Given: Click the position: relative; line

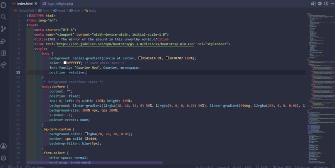Looking at the screenshot, I should click(x=67, y=72).
